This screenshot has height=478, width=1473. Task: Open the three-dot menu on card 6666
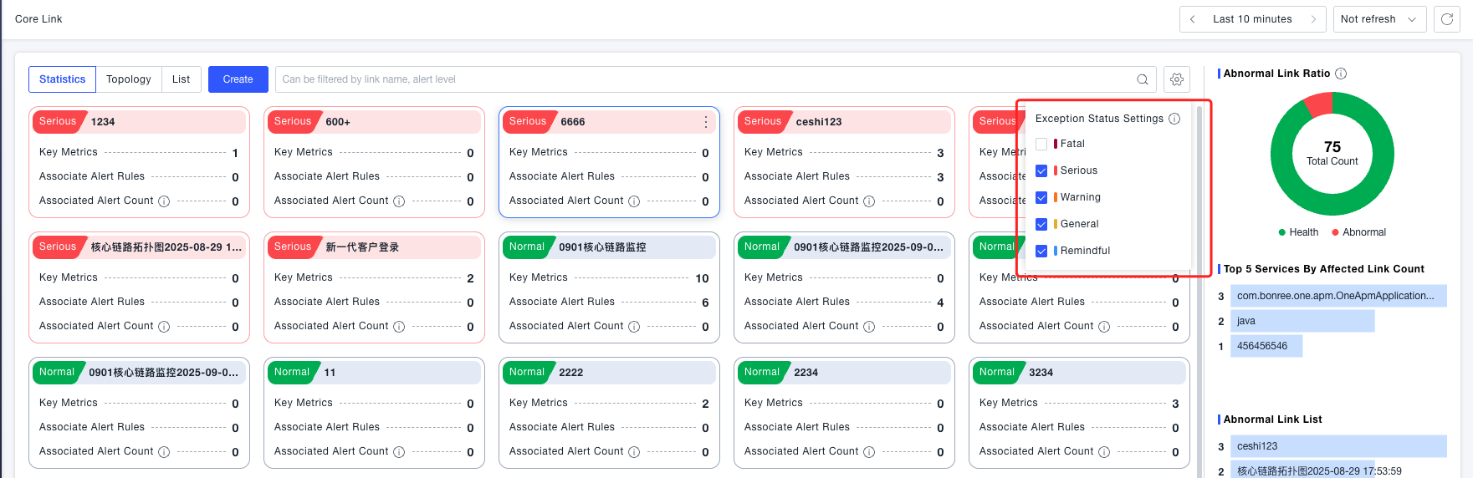tap(705, 122)
